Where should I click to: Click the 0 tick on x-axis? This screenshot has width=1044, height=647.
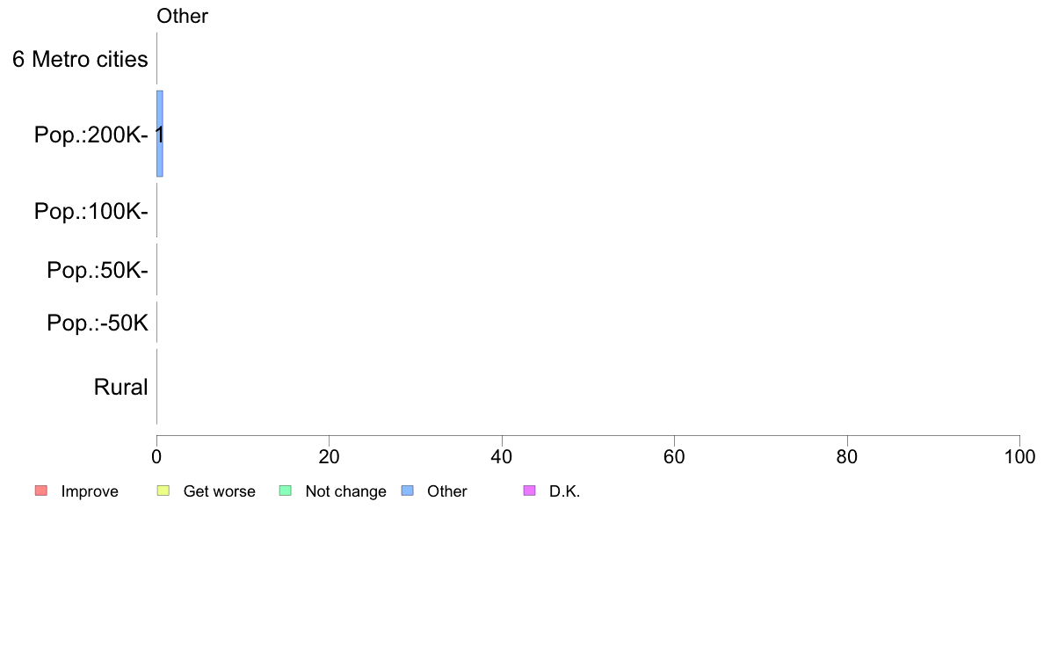pos(156,456)
